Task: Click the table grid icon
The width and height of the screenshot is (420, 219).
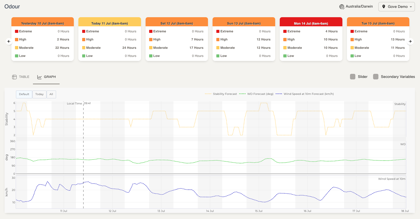Action: pos(14,77)
